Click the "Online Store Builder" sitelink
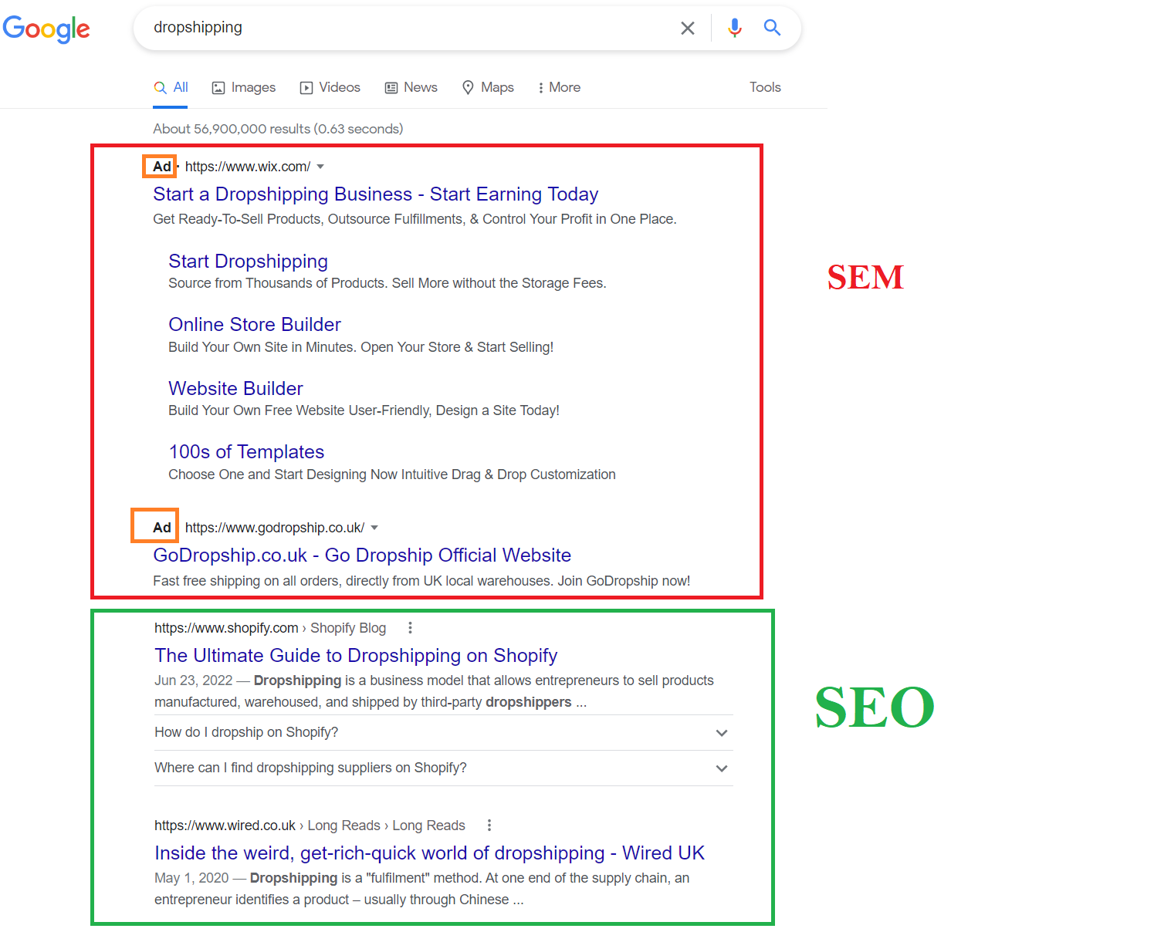1171x932 pixels. click(255, 325)
